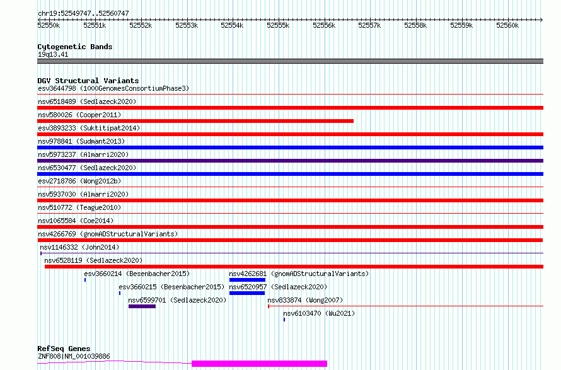The height and width of the screenshot is (370, 561).
Task: Click the 19q13.41 band label
Action: [53, 54]
